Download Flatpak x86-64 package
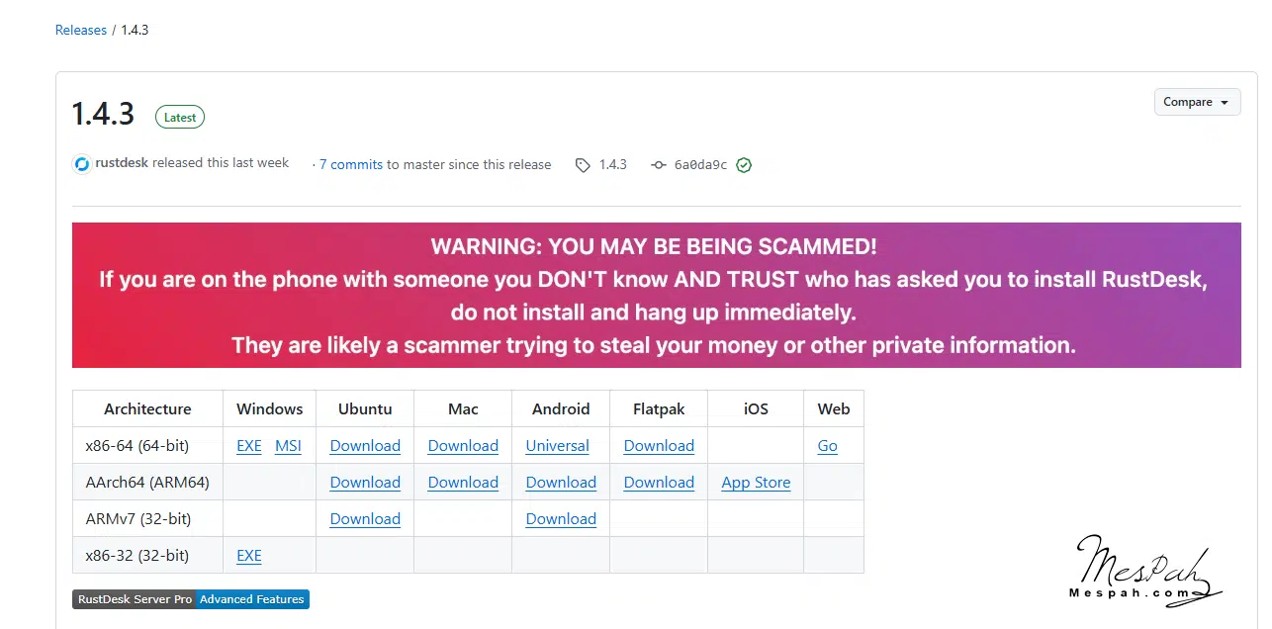This screenshot has width=1272, height=629. 659,446
